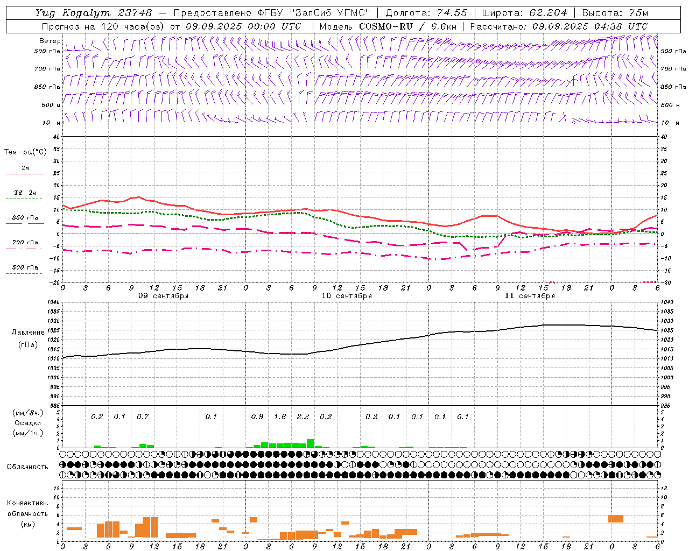Click the Прогноз на 120 часа(ов) text

(x=104, y=26)
